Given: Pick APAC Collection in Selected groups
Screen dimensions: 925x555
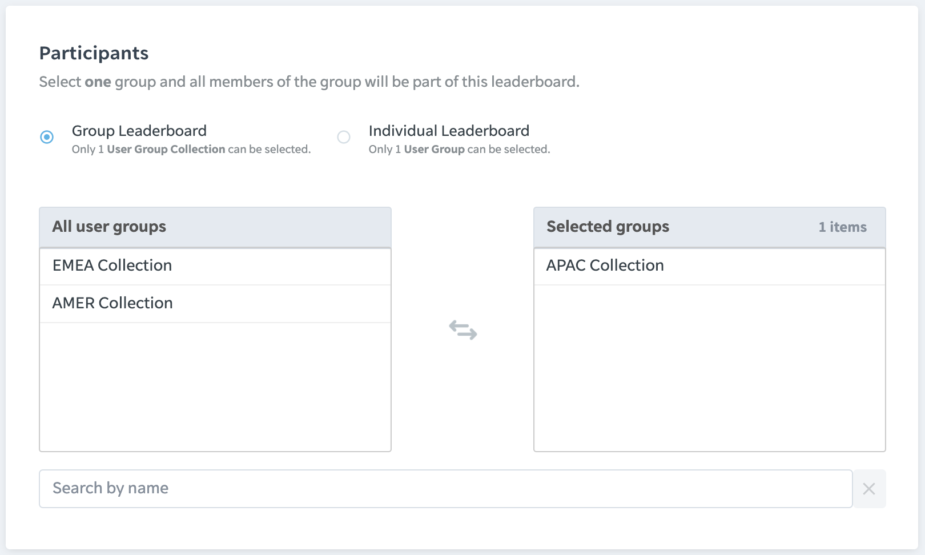Looking at the screenshot, I should tap(710, 266).
